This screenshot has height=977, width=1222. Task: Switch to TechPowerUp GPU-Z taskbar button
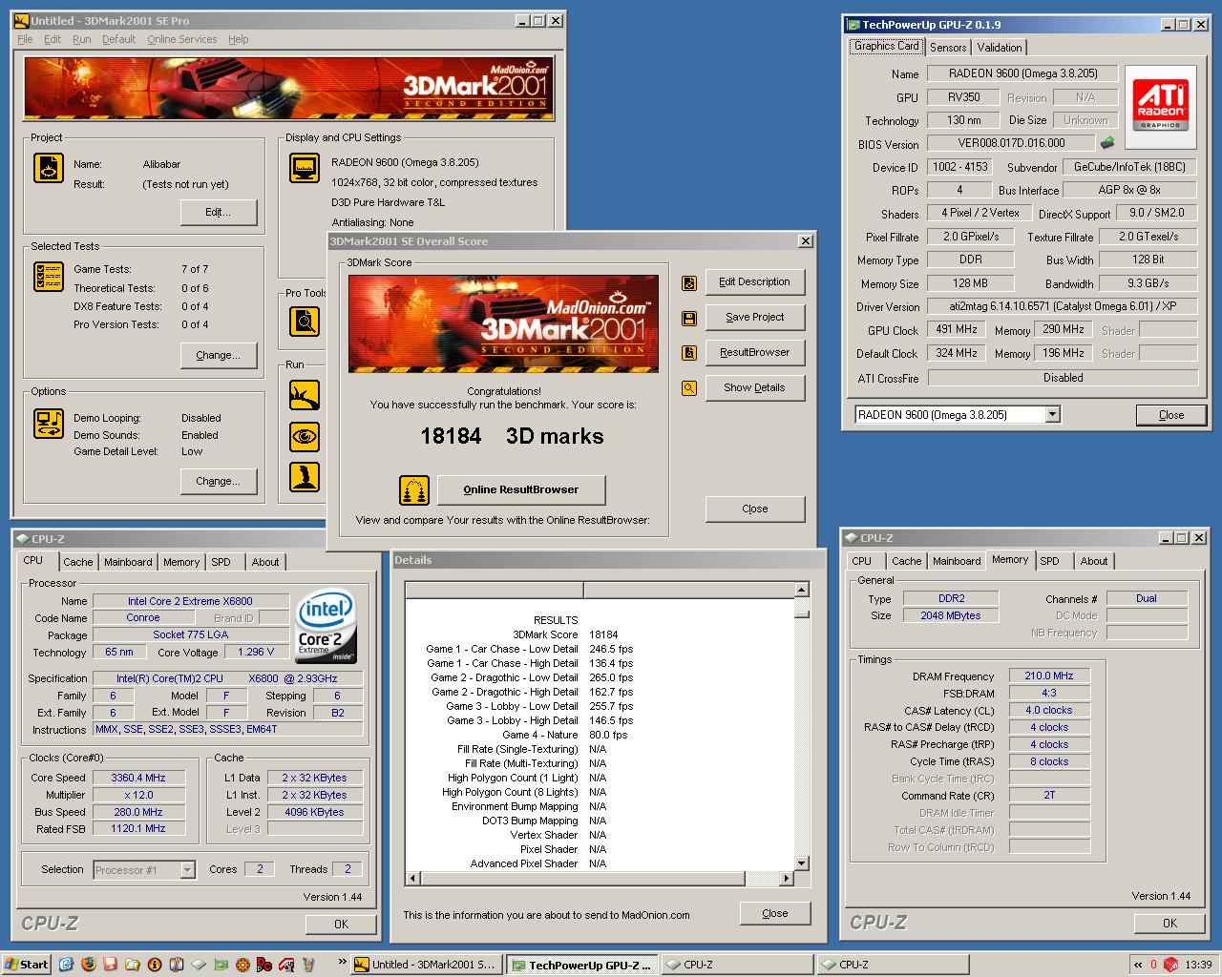pos(581,965)
